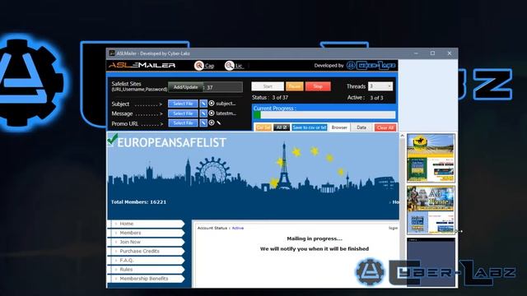Maximize the ASLMailer window

point(432,53)
